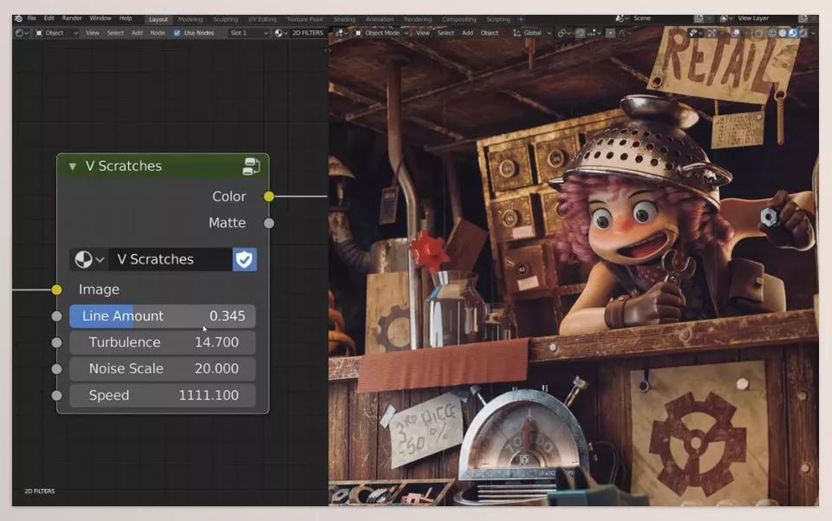The width and height of the screenshot is (832, 521).
Task: Open the Window menu
Action: (x=101, y=18)
